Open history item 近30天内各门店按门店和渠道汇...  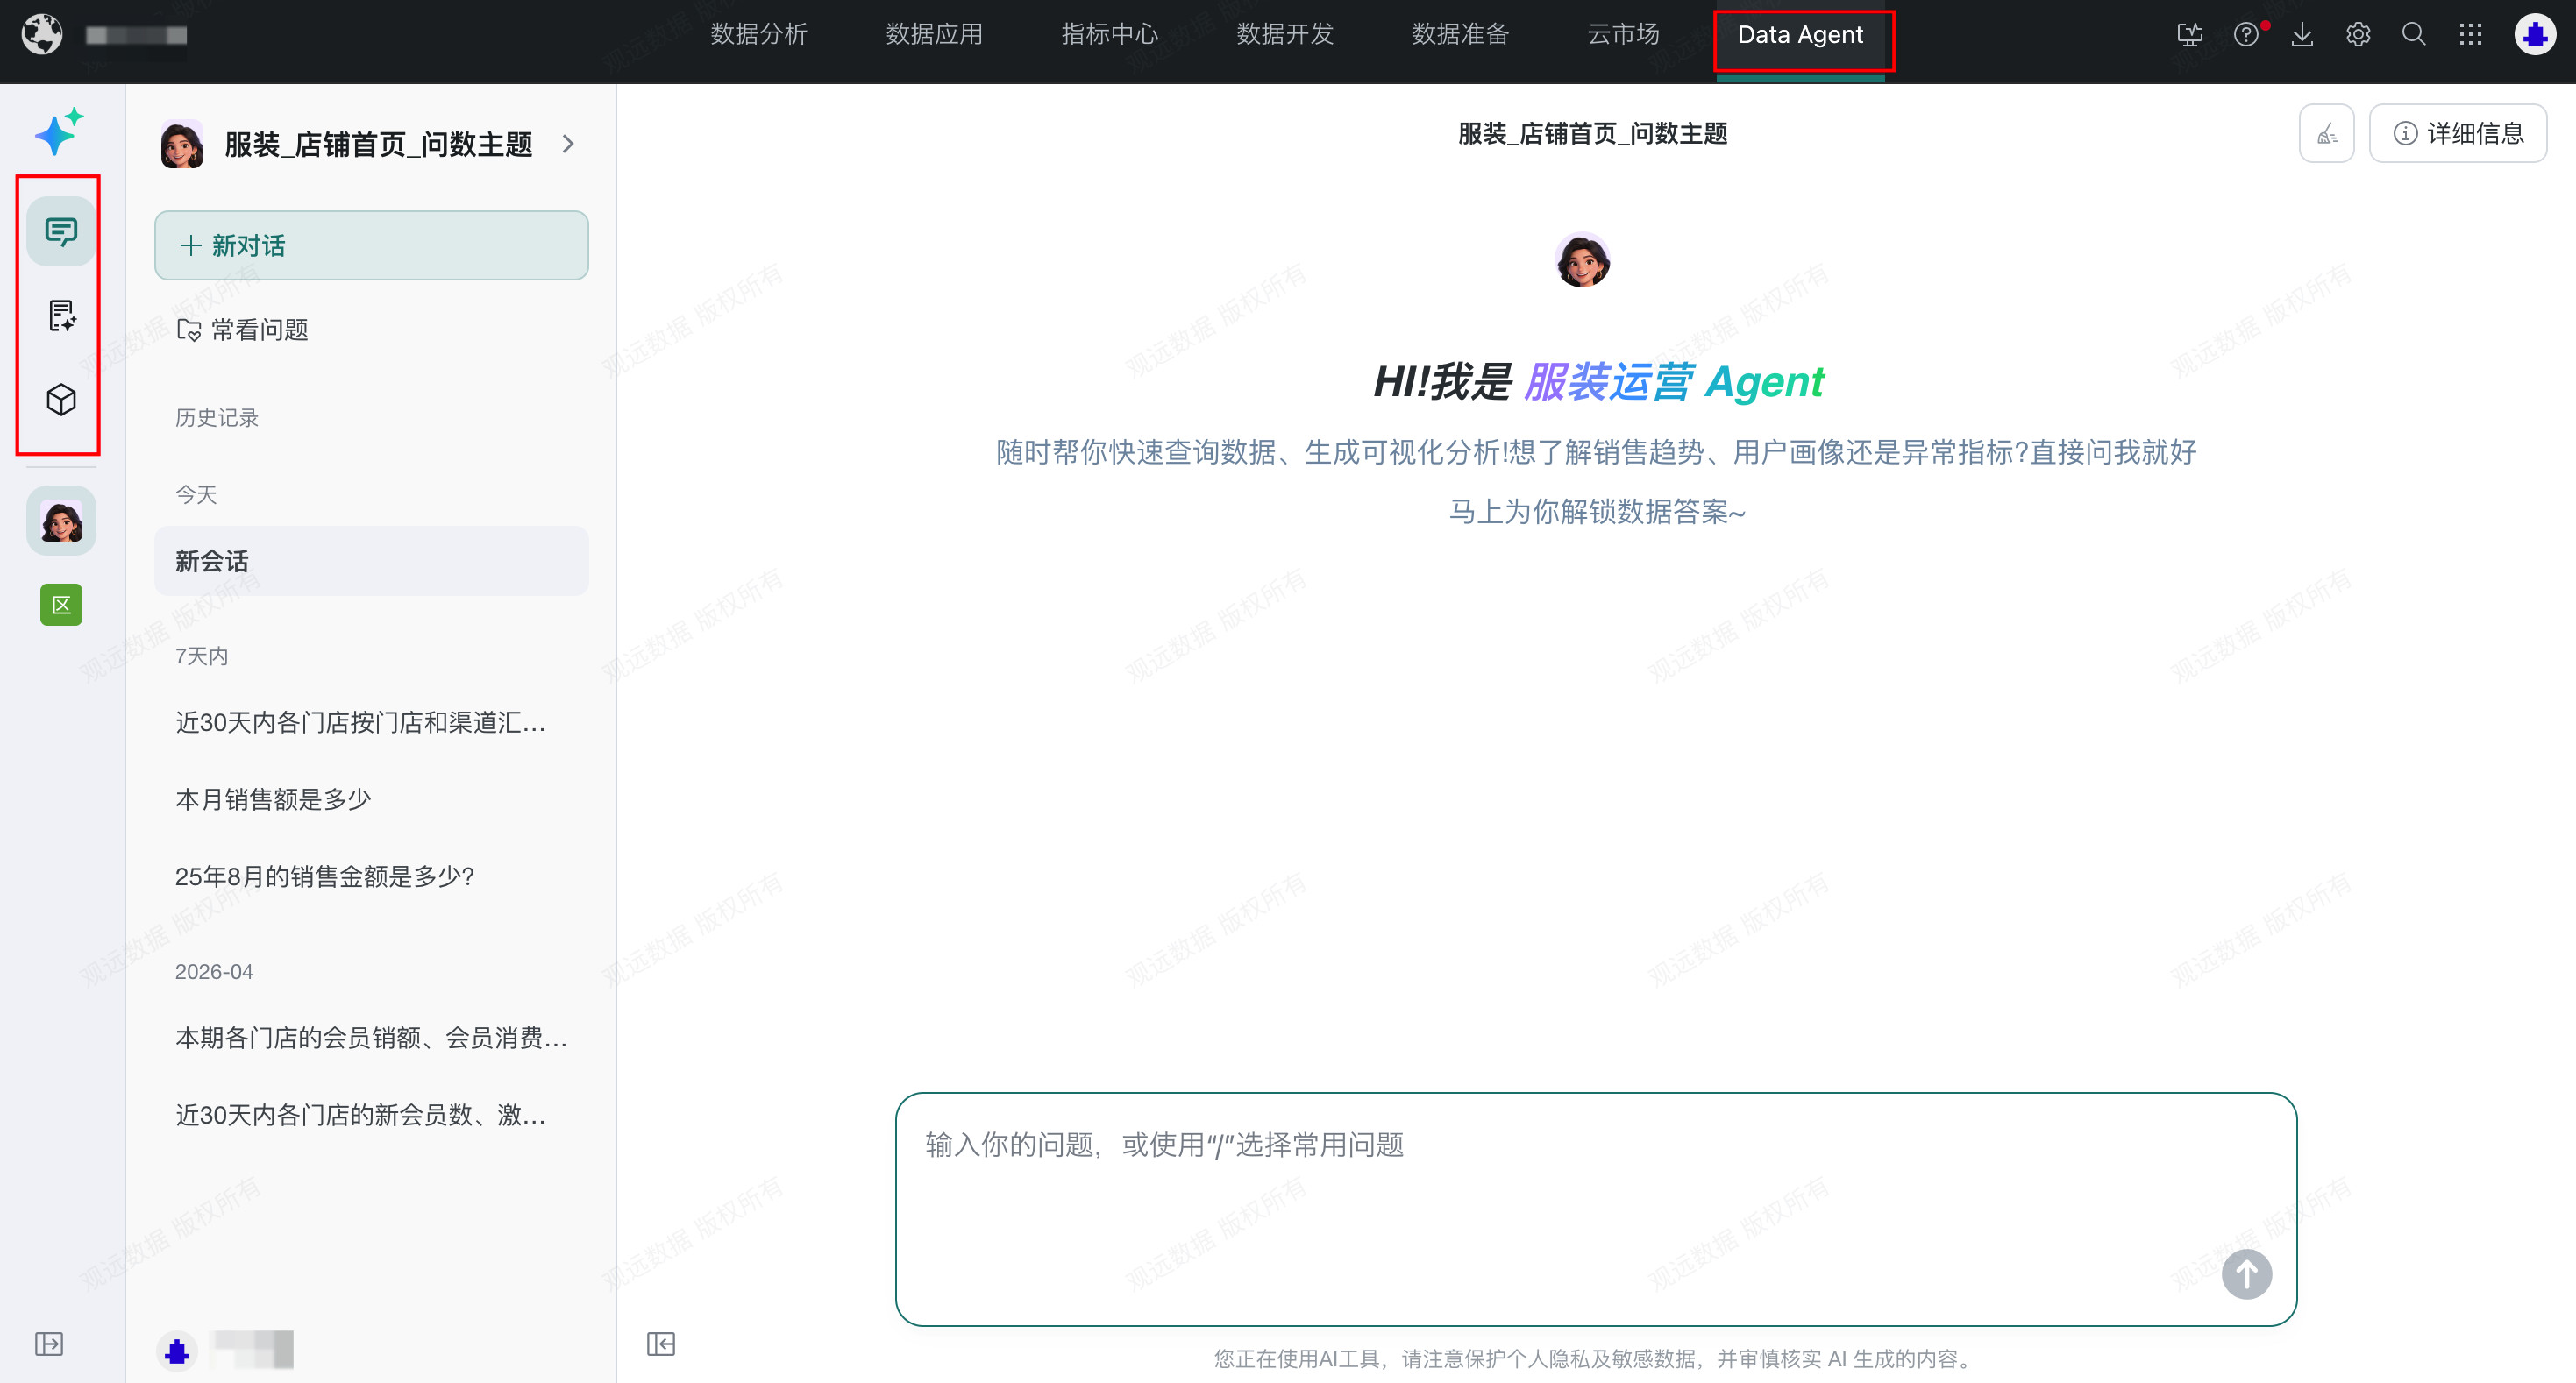tap(371, 721)
